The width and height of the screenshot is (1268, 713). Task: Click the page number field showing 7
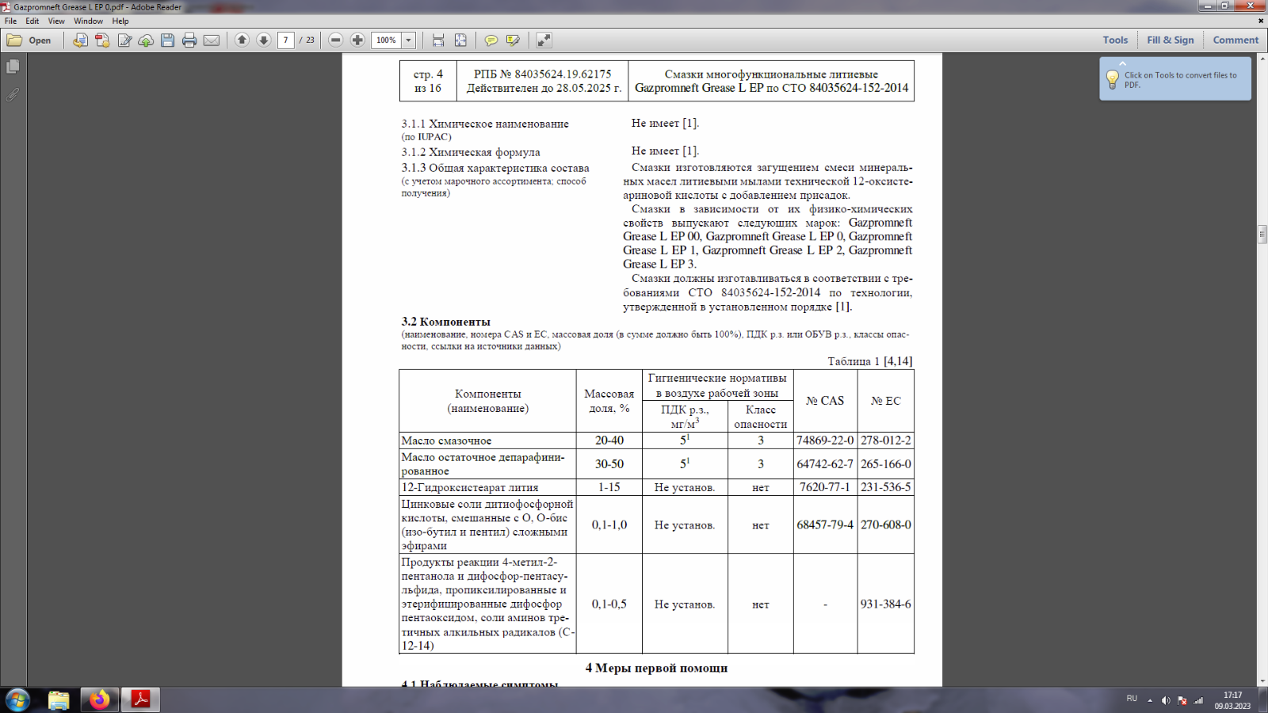[286, 40]
